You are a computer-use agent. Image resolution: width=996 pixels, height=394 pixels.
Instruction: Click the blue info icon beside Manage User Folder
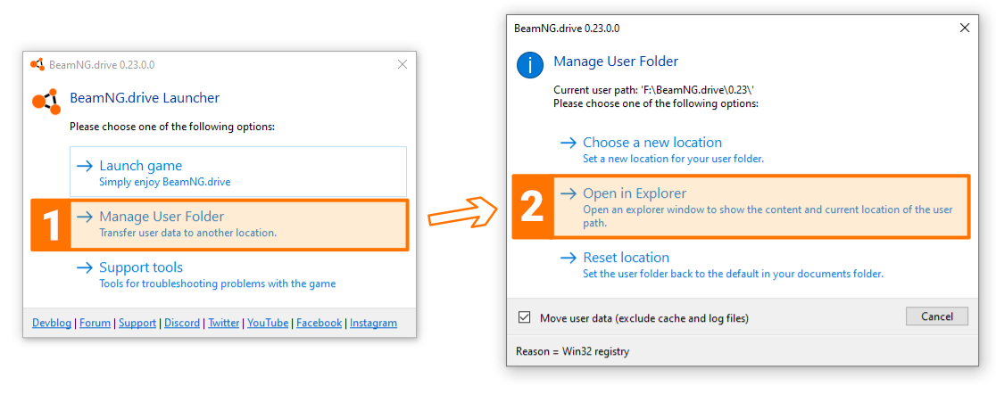point(530,65)
